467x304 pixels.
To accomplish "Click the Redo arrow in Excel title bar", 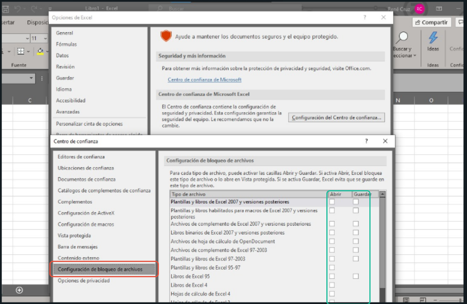I will pos(34,9).
